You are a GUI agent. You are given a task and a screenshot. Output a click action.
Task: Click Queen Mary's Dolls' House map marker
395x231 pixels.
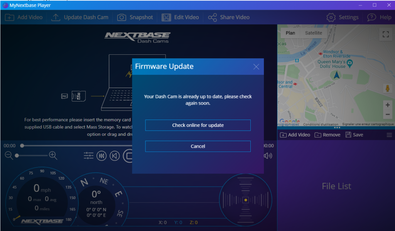point(349,63)
